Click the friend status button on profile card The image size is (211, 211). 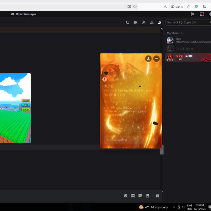[148, 59]
